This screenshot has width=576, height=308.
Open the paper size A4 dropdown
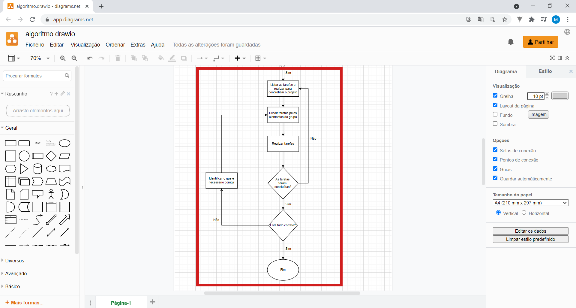pos(530,203)
